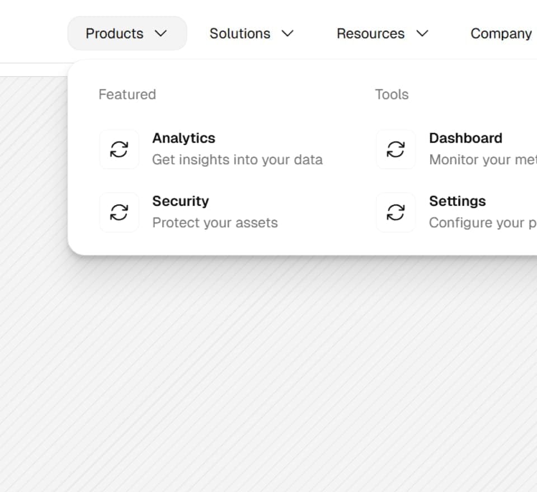Click 'Protect your assets' description
This screenshot has width=537, height=492.
click(215, 223)
